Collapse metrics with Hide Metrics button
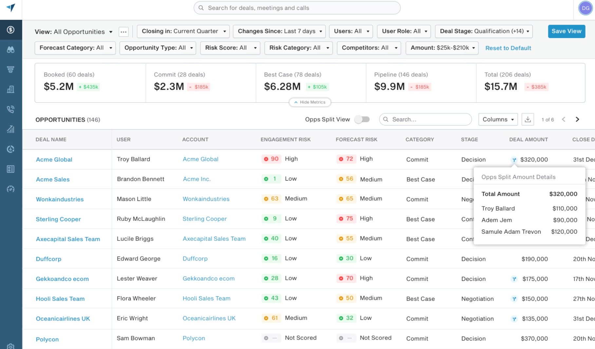Image resolution: width=595 pixels, height=349 pixels. click(x=310, y=102)
